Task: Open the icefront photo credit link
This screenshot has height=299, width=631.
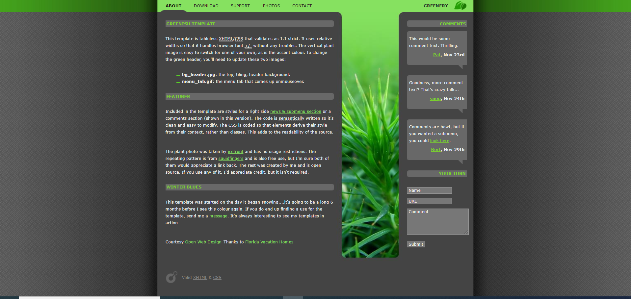Action: (x=235, y=152)
